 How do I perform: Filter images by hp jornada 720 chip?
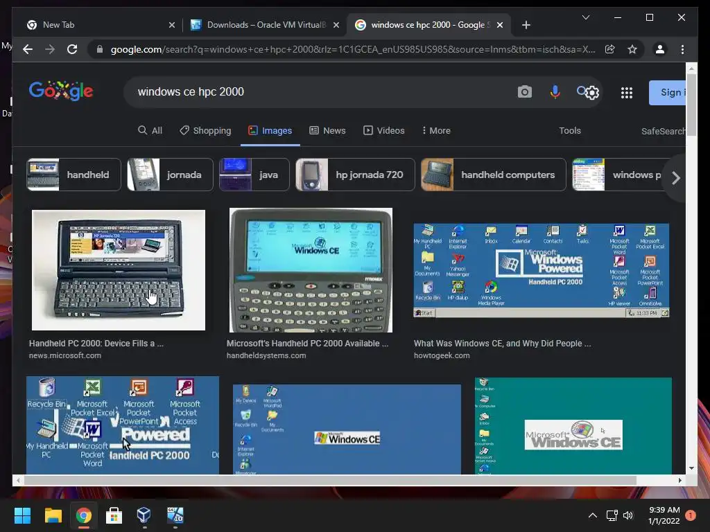click(355, 175)
